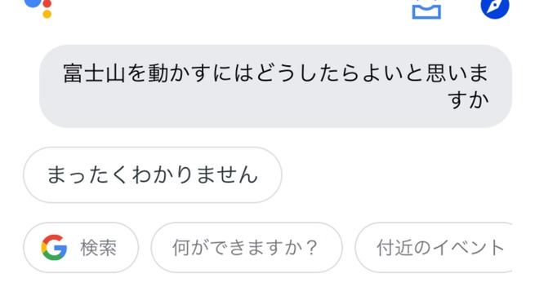535x300 pixels.
Task: Tap the red dot of Assistant logo
Action: (47, 4)
